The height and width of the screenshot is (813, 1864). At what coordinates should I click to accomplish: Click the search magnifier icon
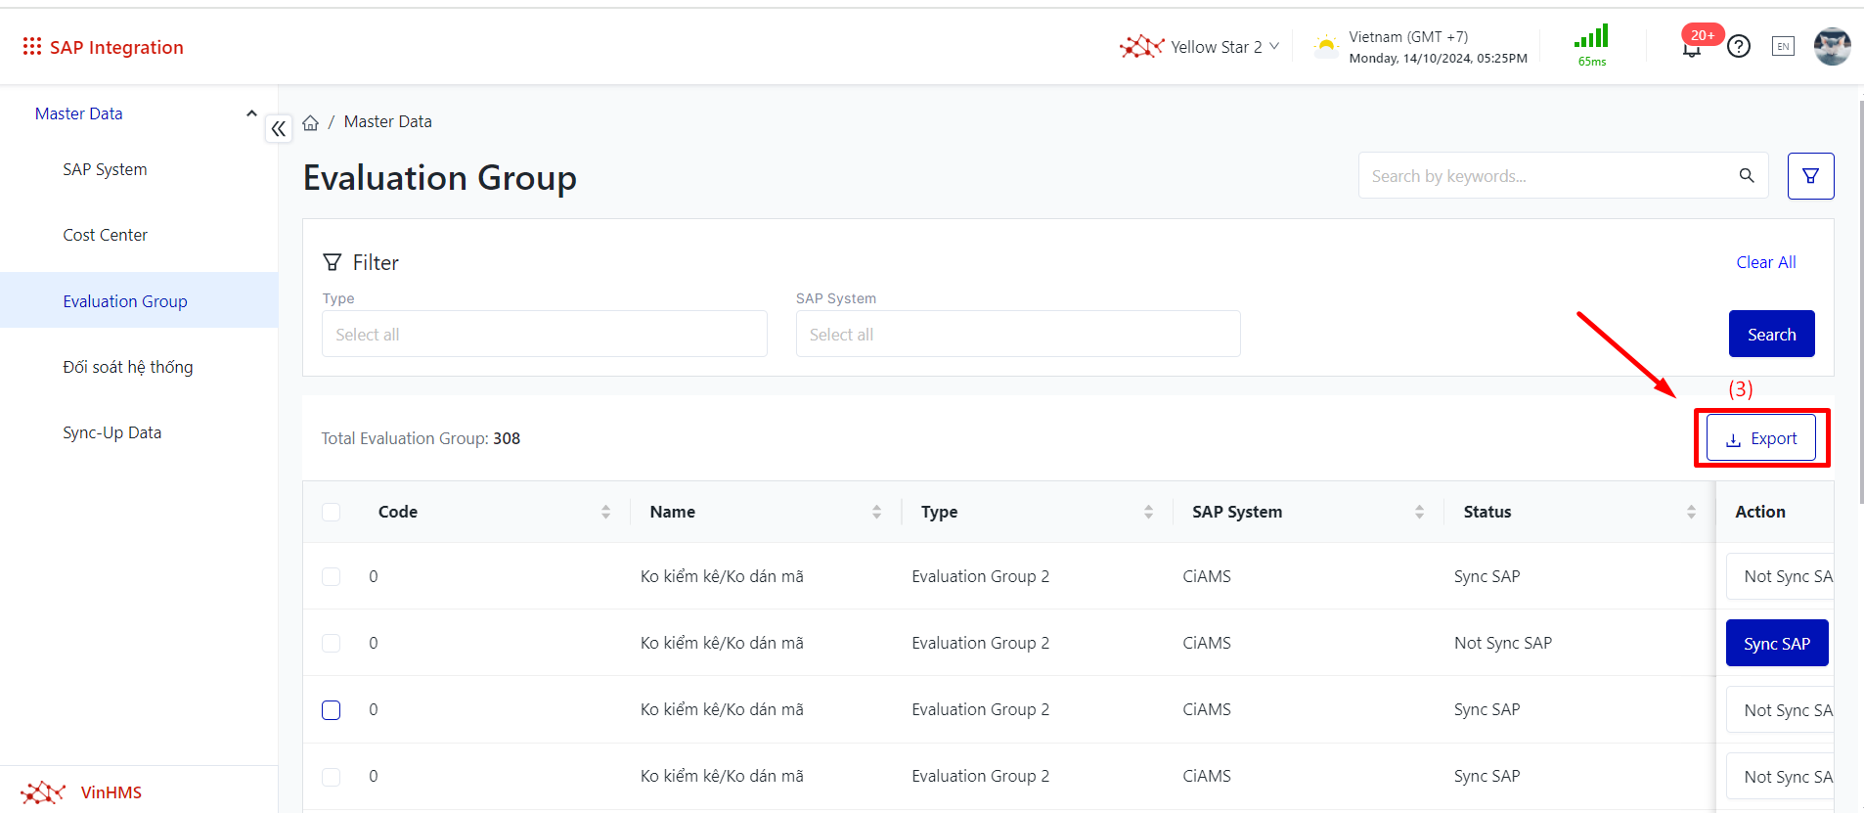(1747, 176)
